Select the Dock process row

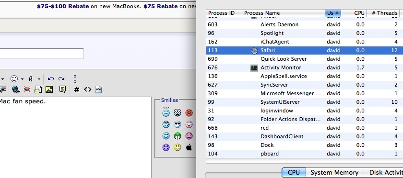coord(305,145)
